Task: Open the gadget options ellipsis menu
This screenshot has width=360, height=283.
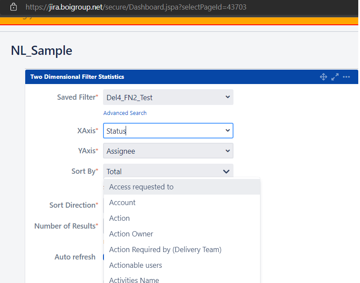Action: 346,77
